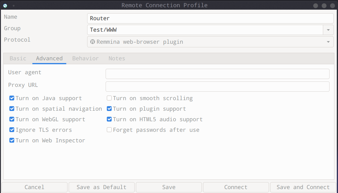Disable the Java support checkbox
This screenshot has height=193, width=338.
pyautogui.click(x=12, y=98)
